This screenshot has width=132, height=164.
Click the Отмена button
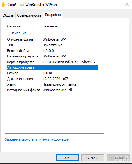click(x=93, y=158)
